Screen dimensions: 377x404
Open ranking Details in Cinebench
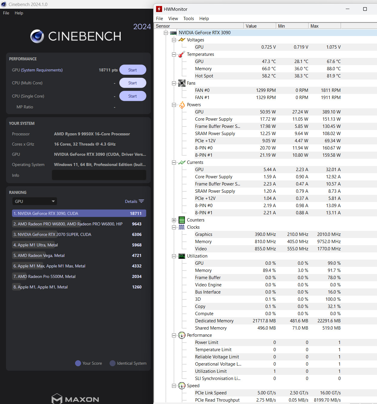tap(134, 201)
